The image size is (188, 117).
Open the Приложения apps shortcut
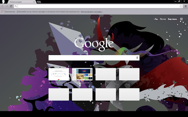pos(8,12)
